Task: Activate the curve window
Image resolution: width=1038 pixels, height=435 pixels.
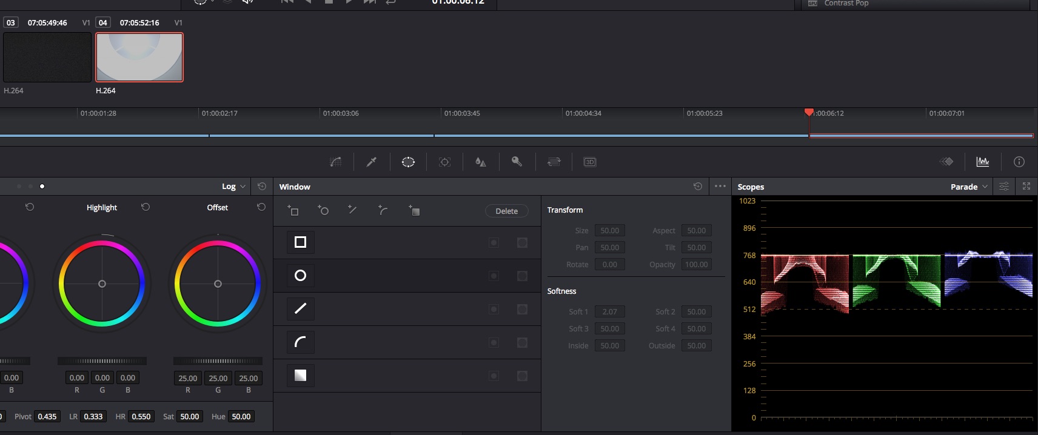Action: pyautogui.click(x=300, y=342)
